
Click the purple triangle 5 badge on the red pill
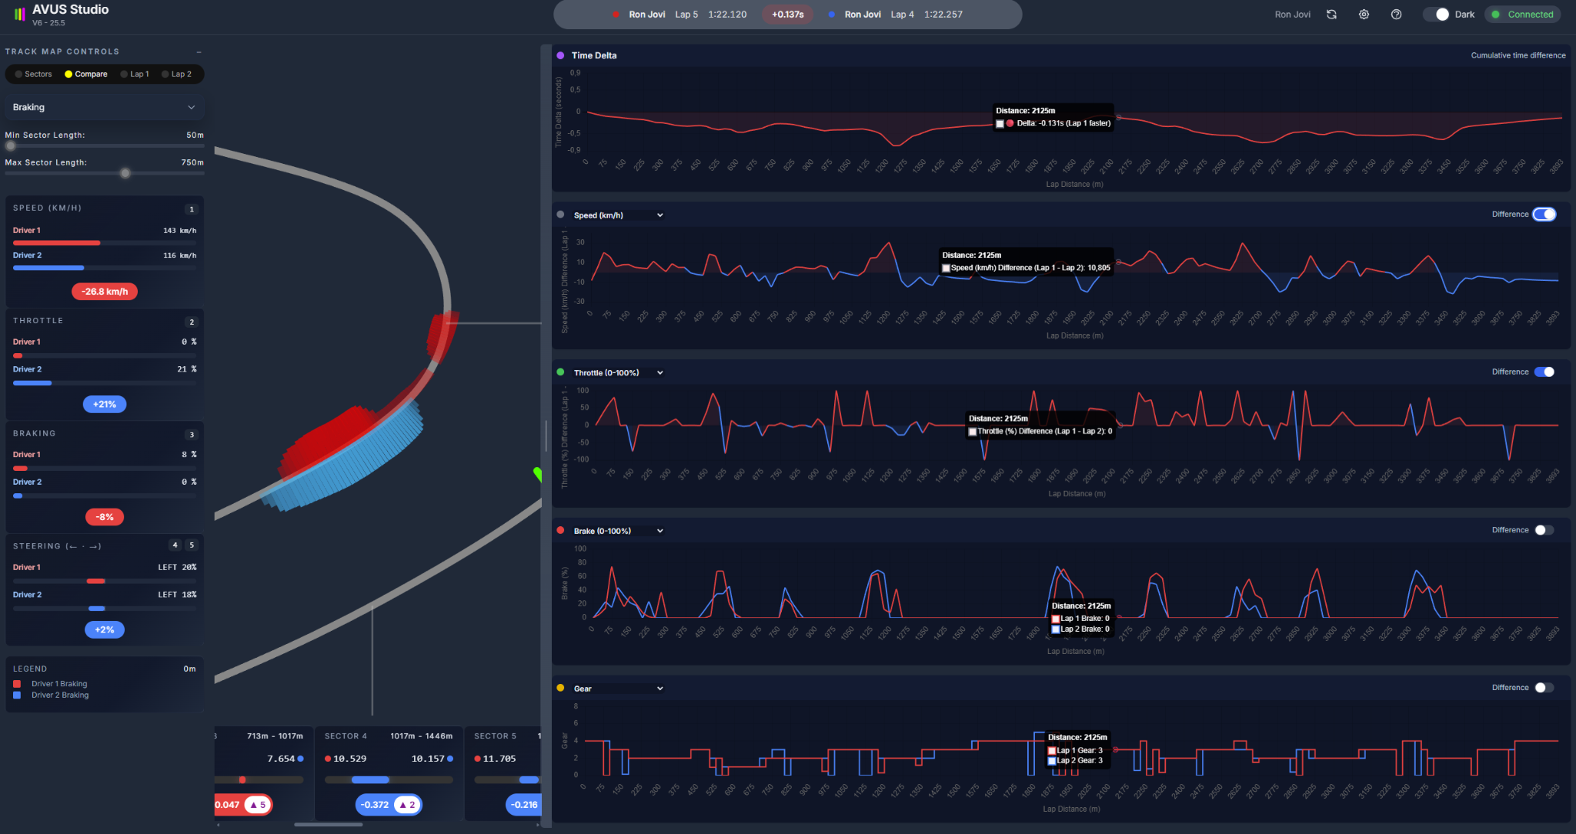click(258, 805)
